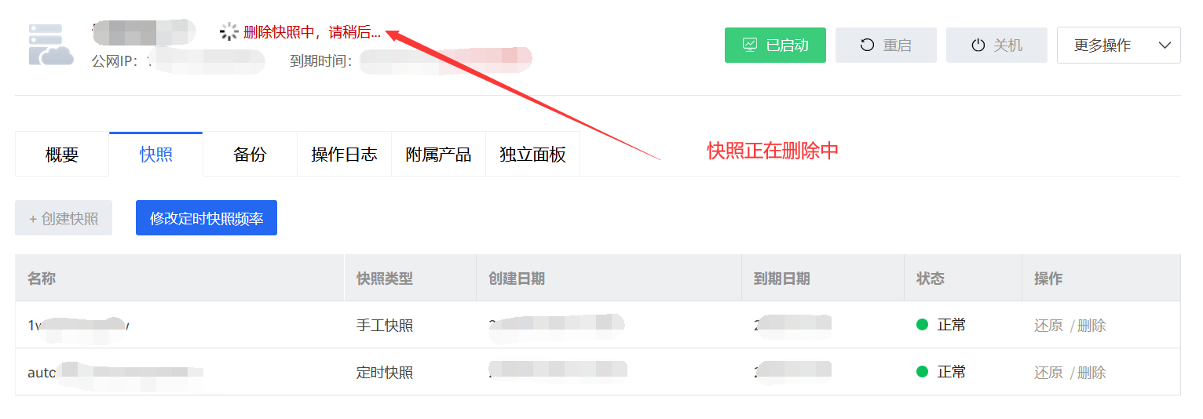
Task: Open the 备份 tab
Action: [250, 155]
